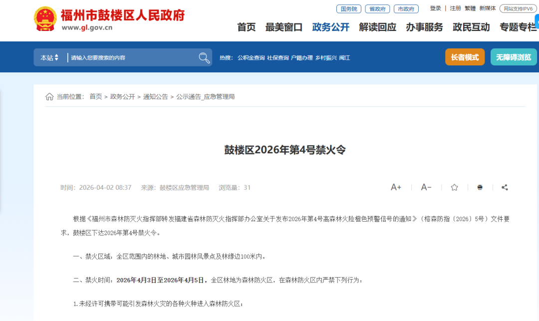
Task: Click the 省政府 link button
Action: click(x=377, y=9)
